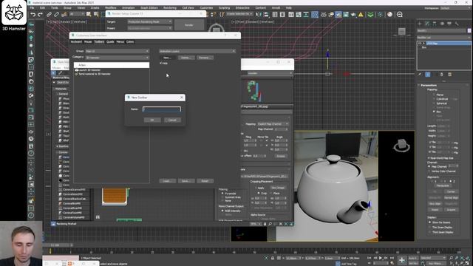473x266 pixels.
Task: Toggle Show End Result under modifier stack
Action: tap(428, 74)
